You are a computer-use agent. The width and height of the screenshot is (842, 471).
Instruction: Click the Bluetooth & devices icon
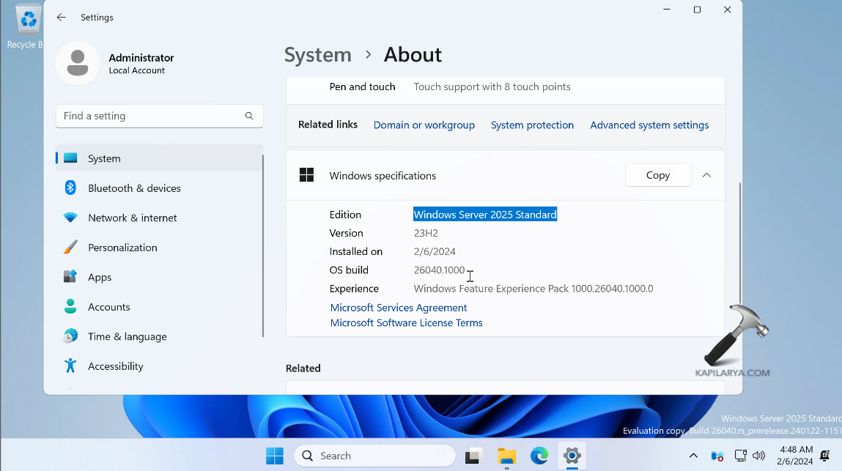point(70,188)
